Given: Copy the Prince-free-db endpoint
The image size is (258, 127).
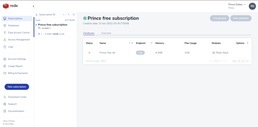Looking at the screenshot, I should tap(140, 53).
